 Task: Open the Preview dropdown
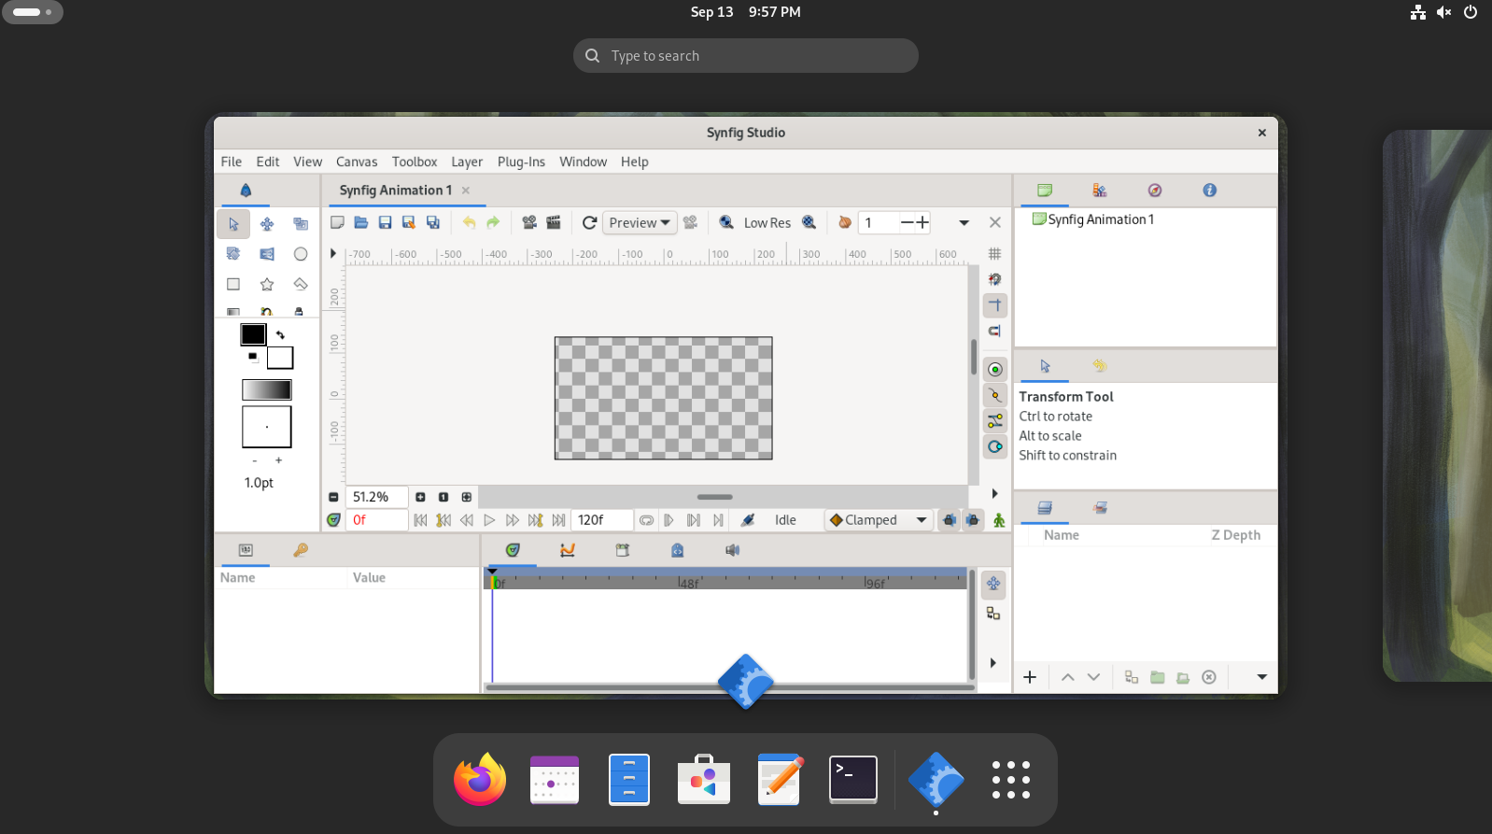(x=640, y=222)
